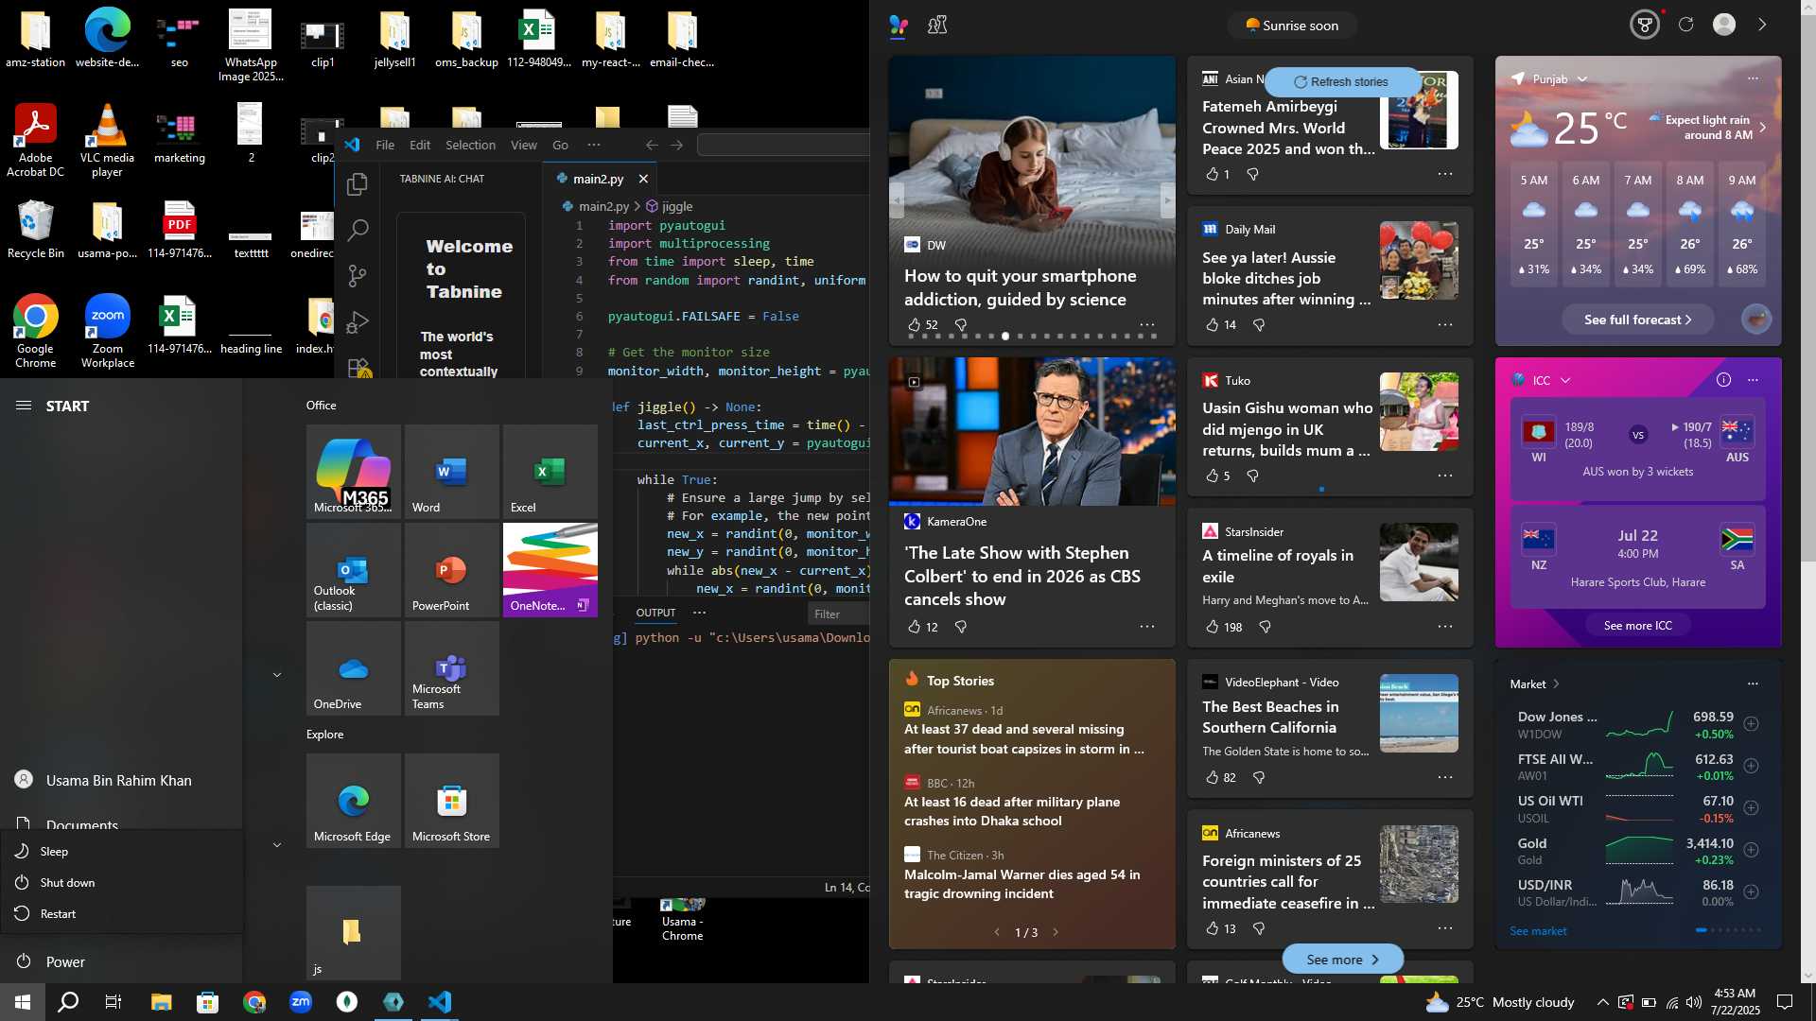Open Edit menu in VS Code
This screenshot has height=1021, width=1816.
click(x=420, y=145)
